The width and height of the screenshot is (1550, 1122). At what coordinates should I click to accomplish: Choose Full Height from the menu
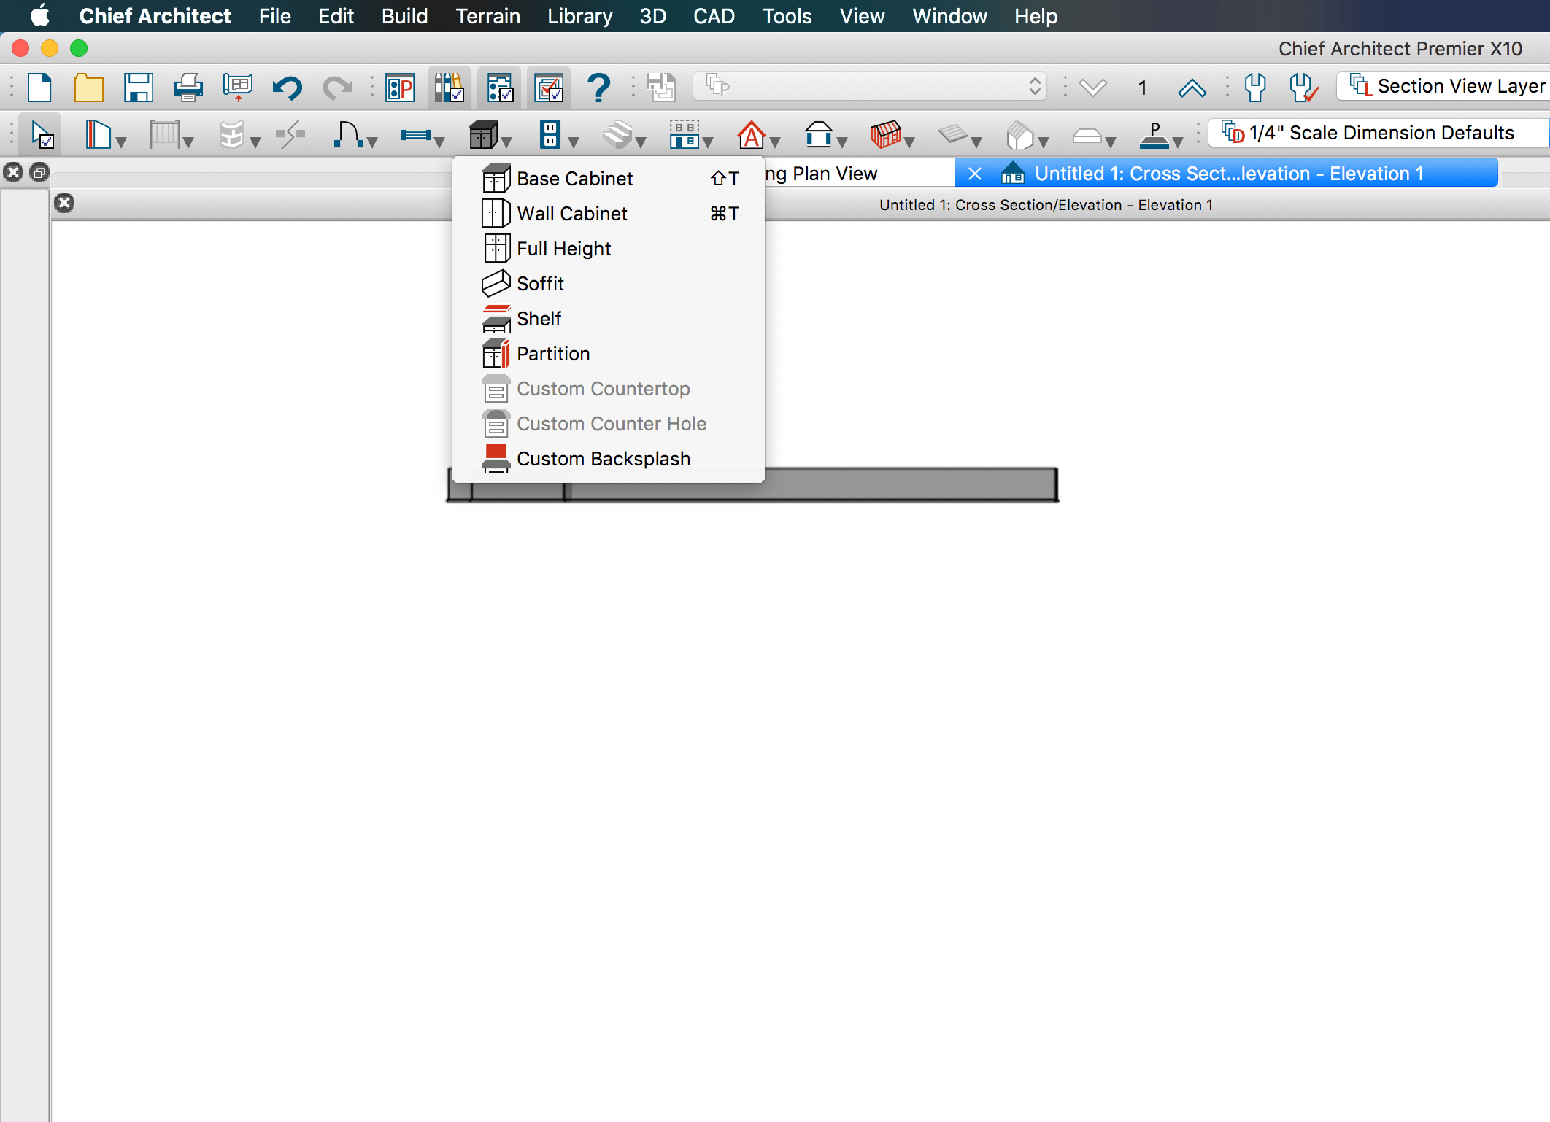pos(609,248)
